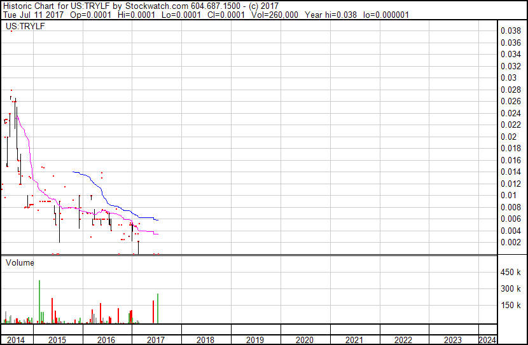Click the 0.016 price axis value
The width and height of the screenshot is (528, 345).
(511, 160)
